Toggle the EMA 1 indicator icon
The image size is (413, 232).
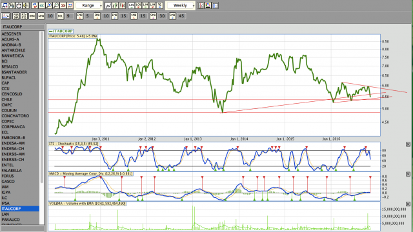tap(80, 16)
